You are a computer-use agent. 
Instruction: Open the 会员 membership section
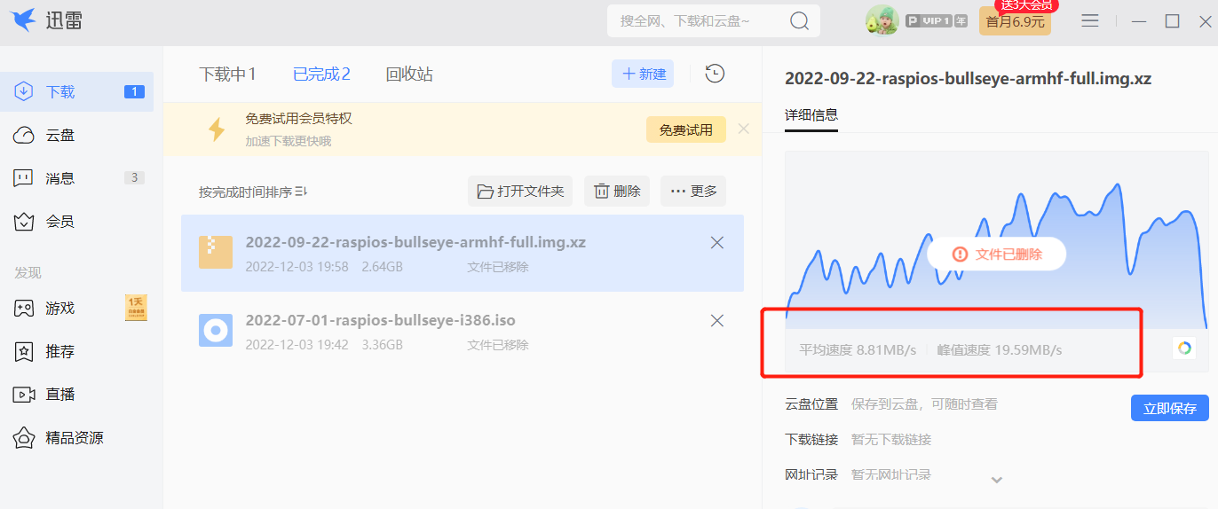click(77, 222)
